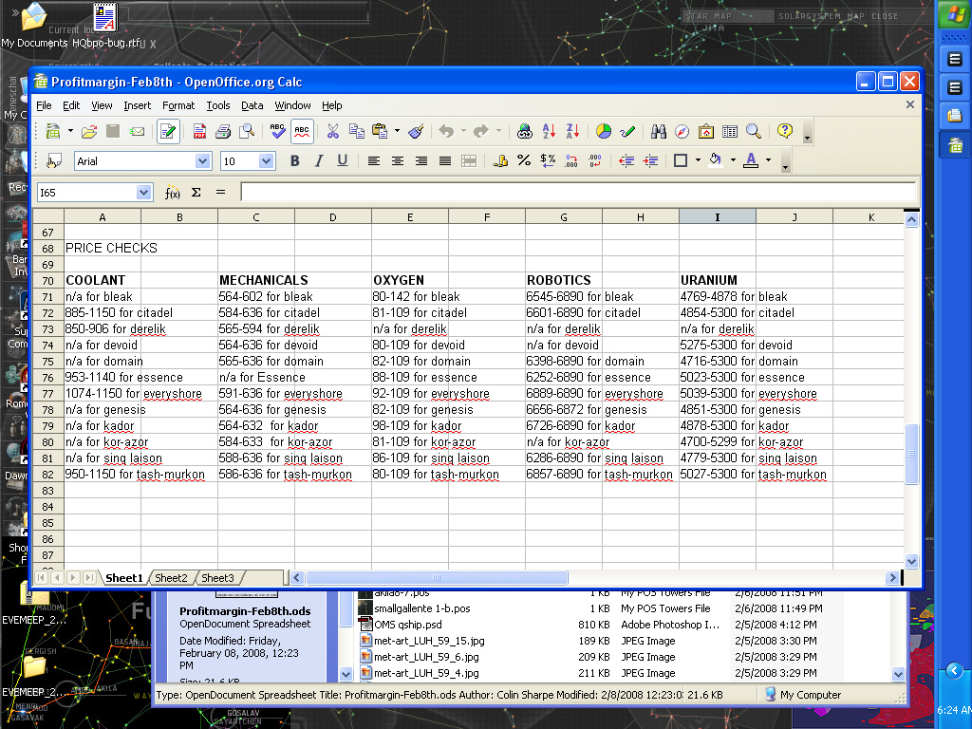Sort column in ascending order

[549, 132]
